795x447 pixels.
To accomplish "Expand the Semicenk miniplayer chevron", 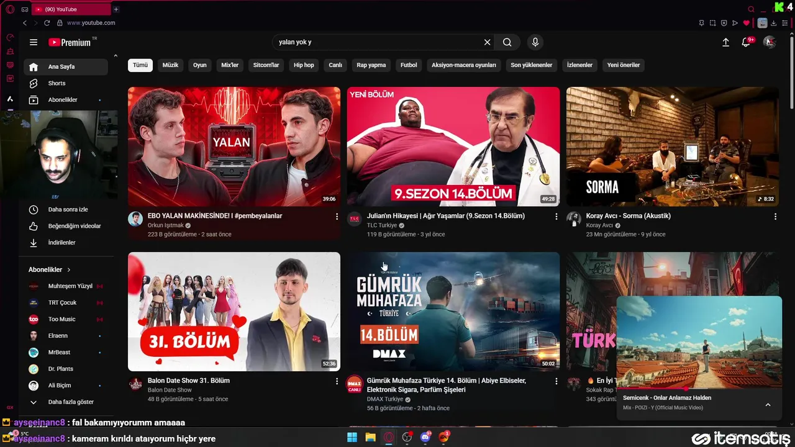I will pyautogui.click(x=768, y=405).
